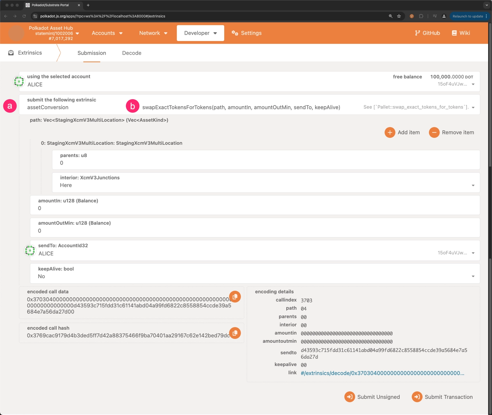
Task: Remove item from the path vector
Action: 451,132
